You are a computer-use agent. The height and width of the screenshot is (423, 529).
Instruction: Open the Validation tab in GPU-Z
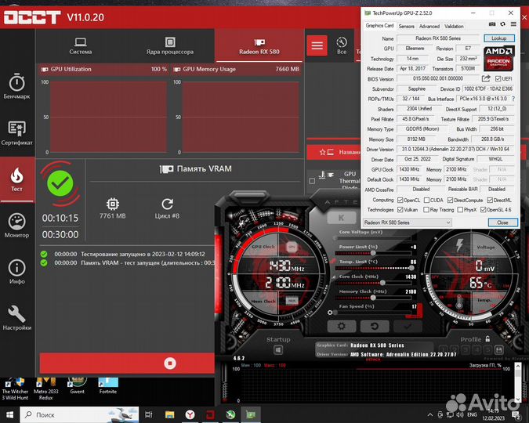[x=454, y=27]
